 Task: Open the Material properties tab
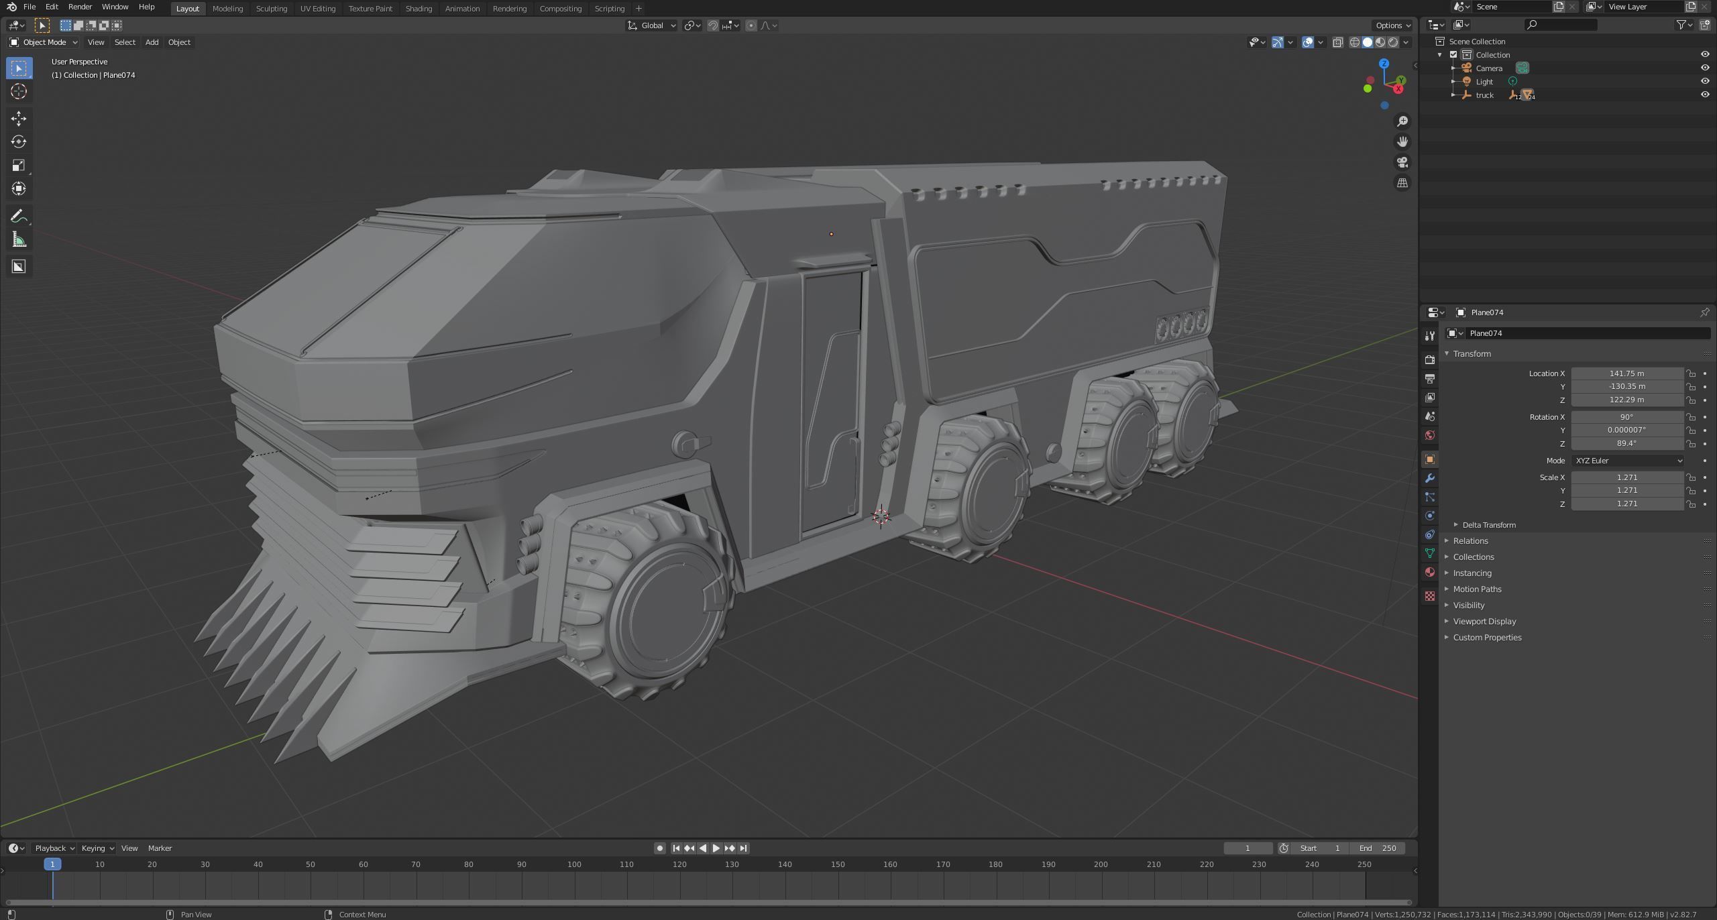tap(1430, 572)
